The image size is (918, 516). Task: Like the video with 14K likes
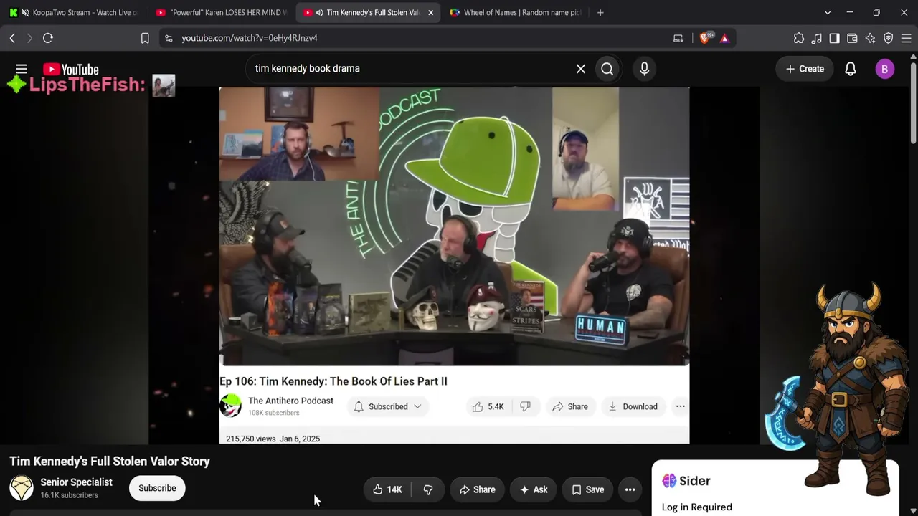tap(387, 489)
